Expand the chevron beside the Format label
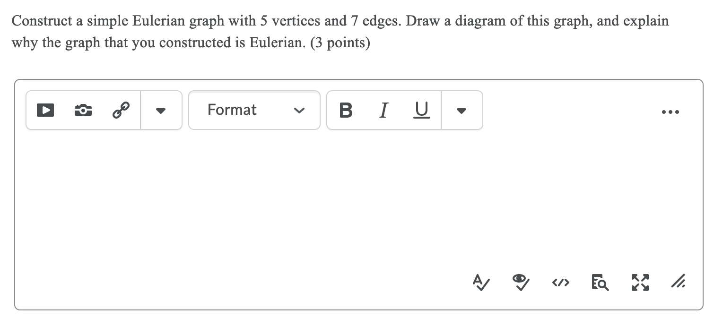Viewport: 714px width, 326px height. pyautogui.click(x=299, y=111)
